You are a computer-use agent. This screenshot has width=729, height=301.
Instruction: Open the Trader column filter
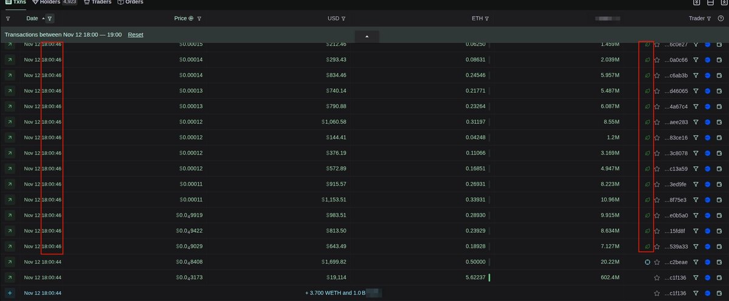(709, 19)
